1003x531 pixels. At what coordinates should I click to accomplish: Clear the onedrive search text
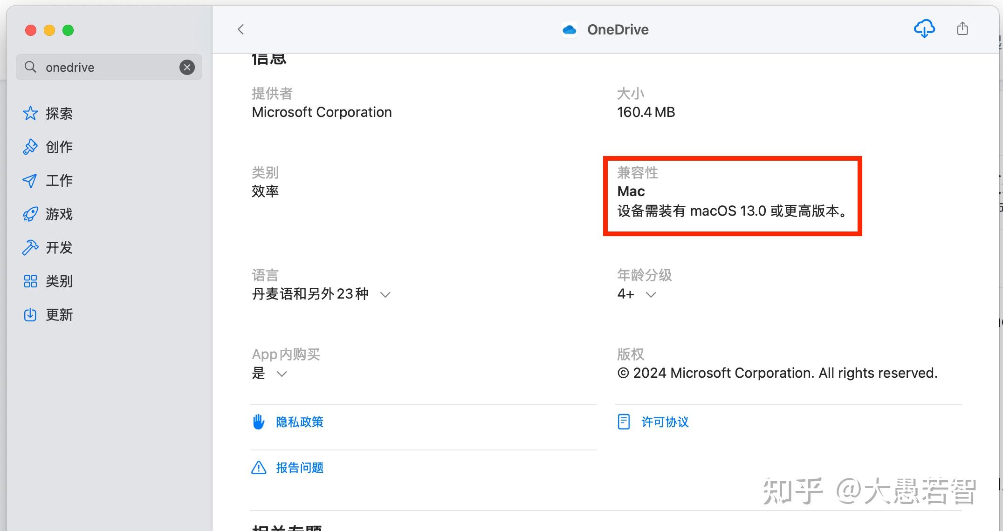(187, 67)
